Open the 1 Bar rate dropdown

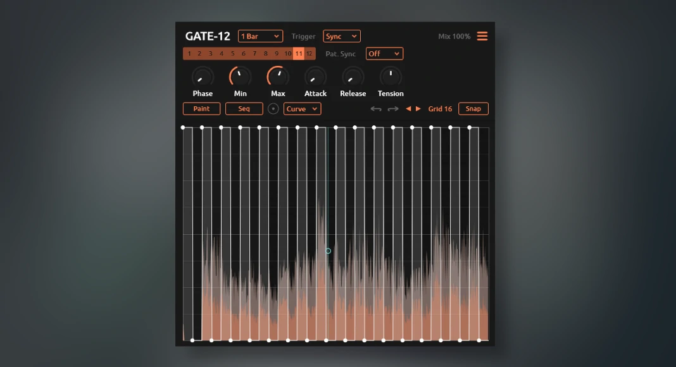(x=260, y=36)
